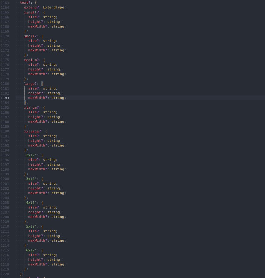The height and width of the screenshot is (278, 265).
Task: Click line number 1195 in the gutter
Action: coord(5,155)
